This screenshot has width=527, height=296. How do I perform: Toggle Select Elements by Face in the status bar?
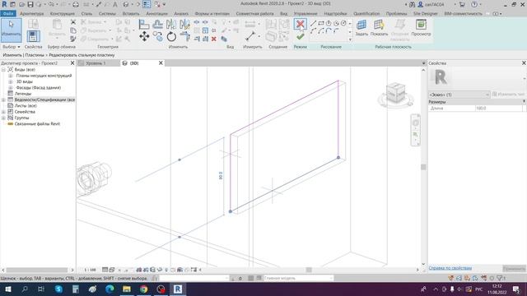(x=475, y=278)
